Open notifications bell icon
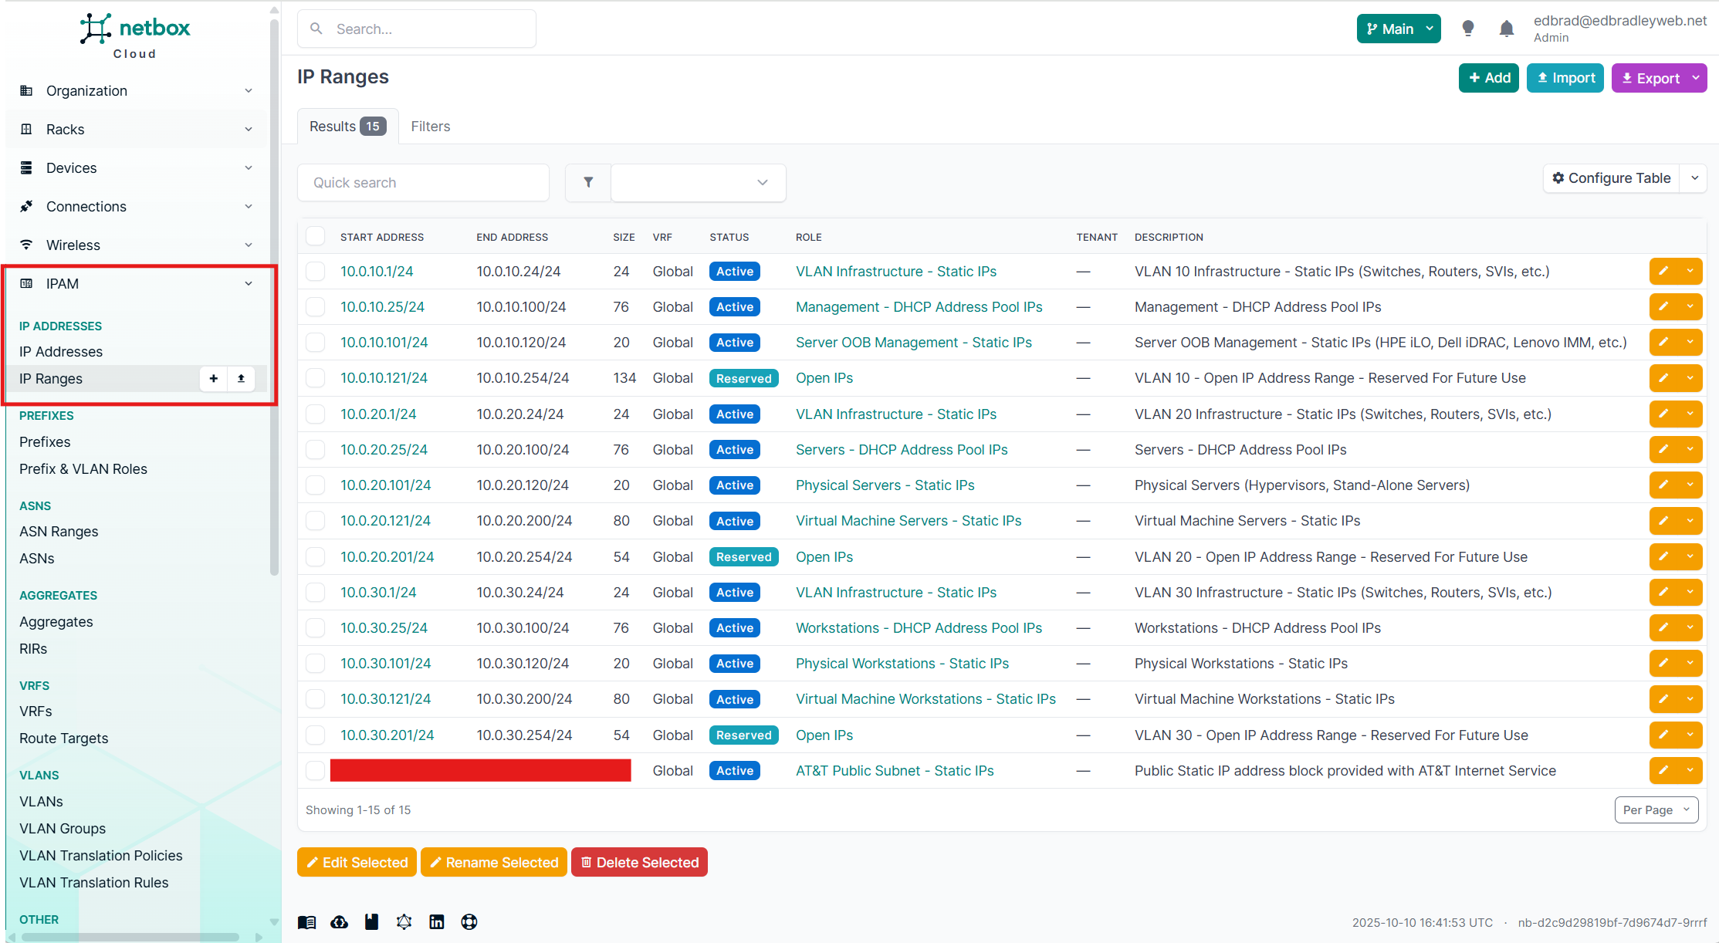This screenshot has height=943, width=1719. [1505, 28]
